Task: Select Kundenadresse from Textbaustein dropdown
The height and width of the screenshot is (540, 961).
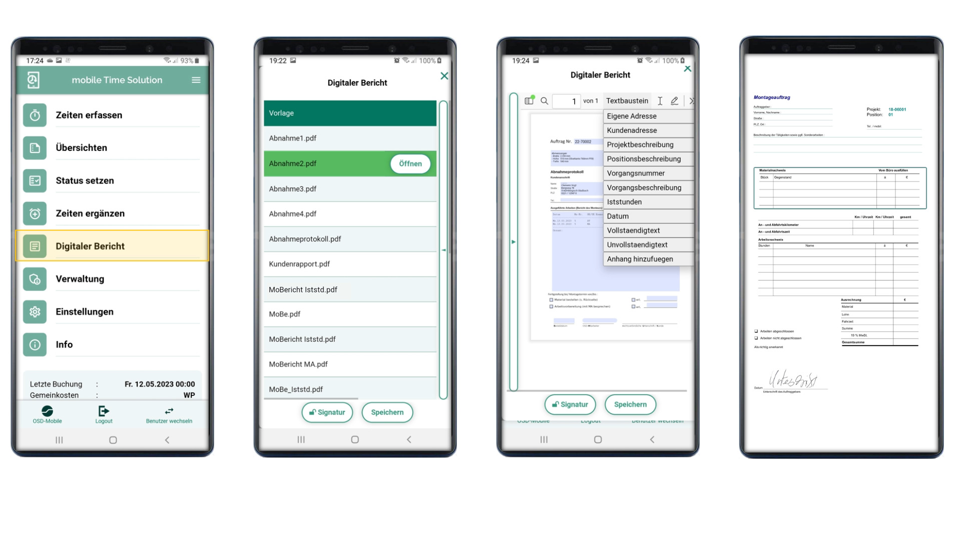Action: (632, 130)
